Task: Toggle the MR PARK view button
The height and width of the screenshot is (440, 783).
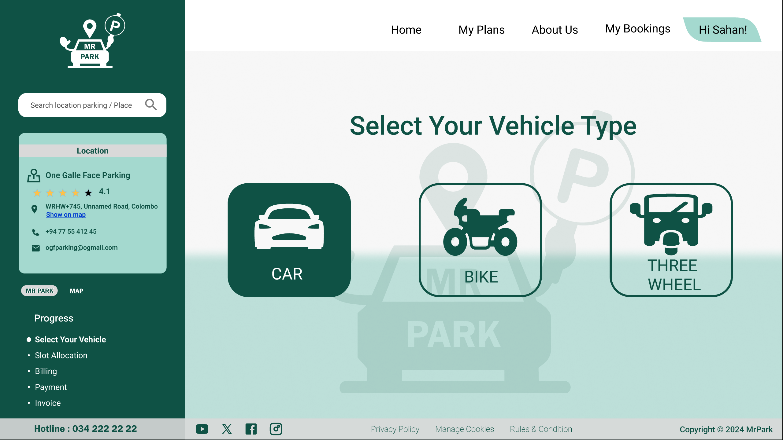Action: pos(39,291)
